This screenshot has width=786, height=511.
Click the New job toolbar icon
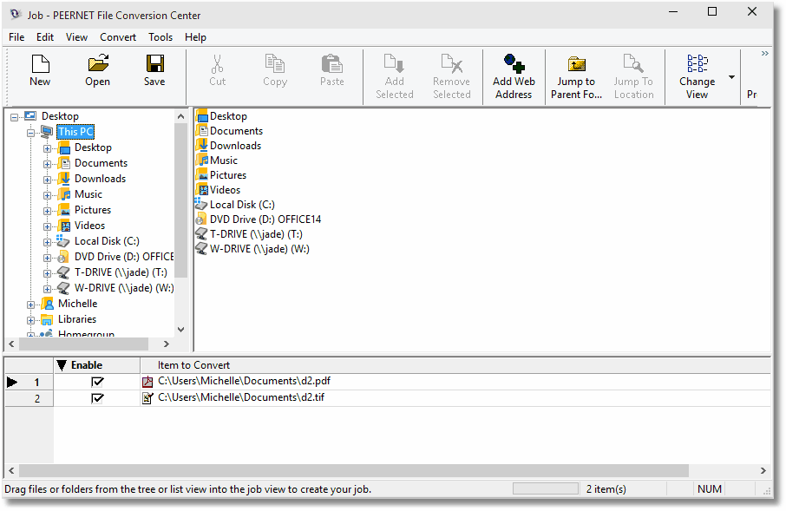point(40,63)
